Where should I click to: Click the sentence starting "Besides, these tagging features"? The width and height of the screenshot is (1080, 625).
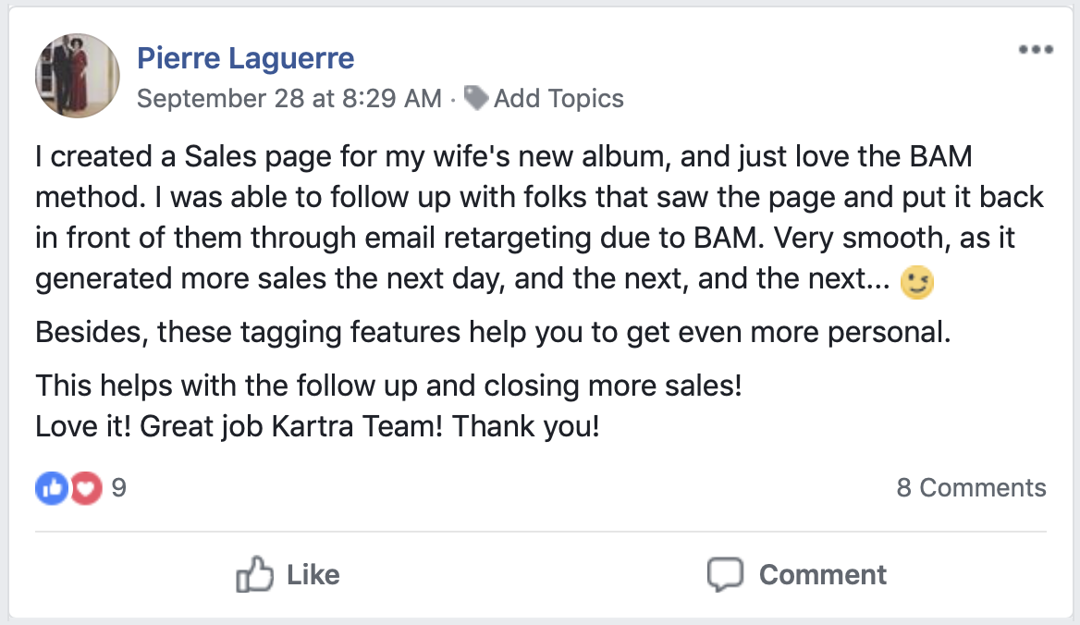point(493,332)
